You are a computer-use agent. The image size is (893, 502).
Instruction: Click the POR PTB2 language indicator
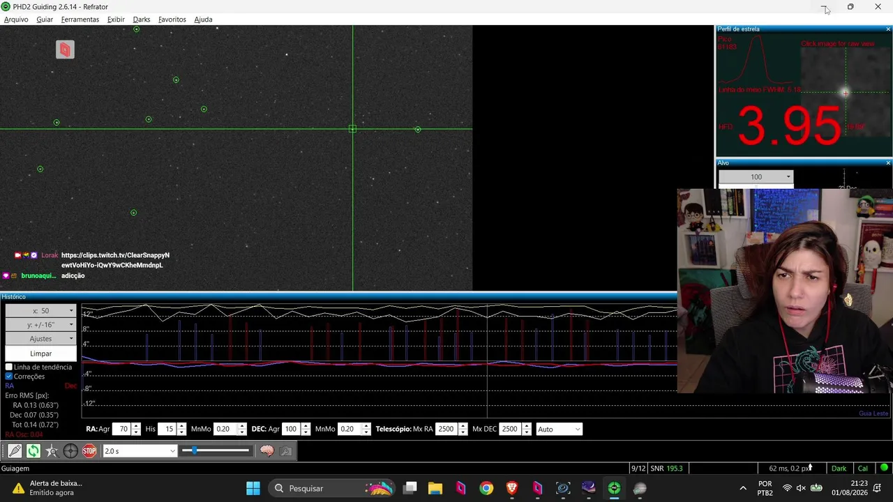point(765,488)
